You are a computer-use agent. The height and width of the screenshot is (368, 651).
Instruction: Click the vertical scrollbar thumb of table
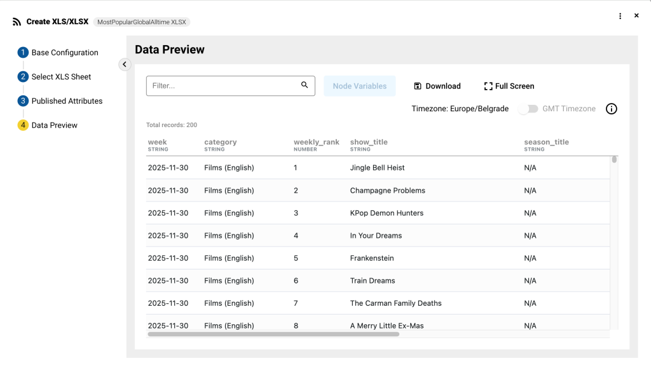pyautogui.click(x=614, y=160)
